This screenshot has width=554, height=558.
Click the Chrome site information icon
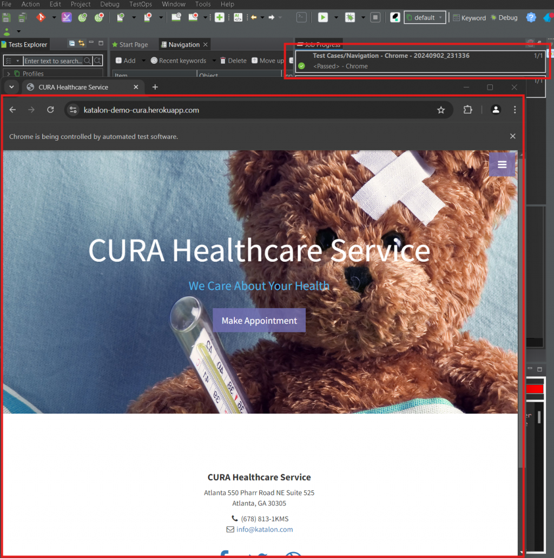click(74, 110)
